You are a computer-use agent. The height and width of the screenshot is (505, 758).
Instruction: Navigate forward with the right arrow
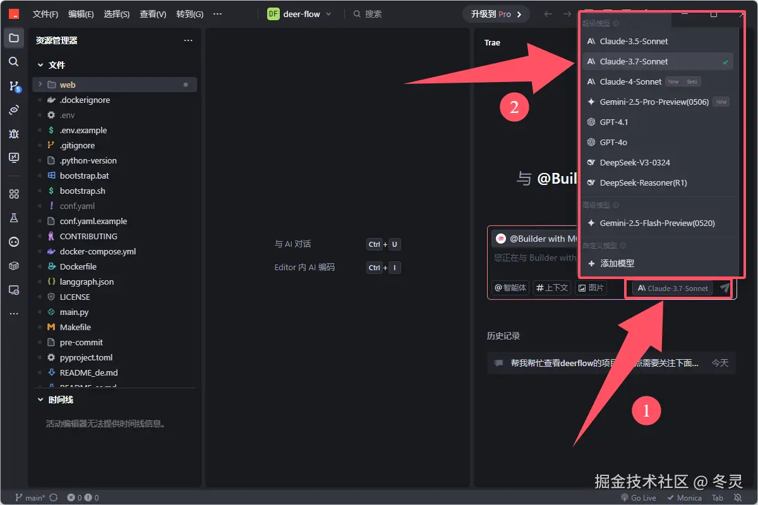click(567, 14)
